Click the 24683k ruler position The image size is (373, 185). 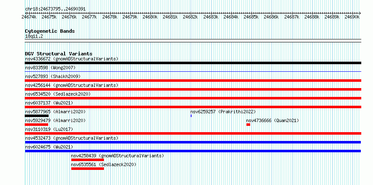[x=210, y=17]
